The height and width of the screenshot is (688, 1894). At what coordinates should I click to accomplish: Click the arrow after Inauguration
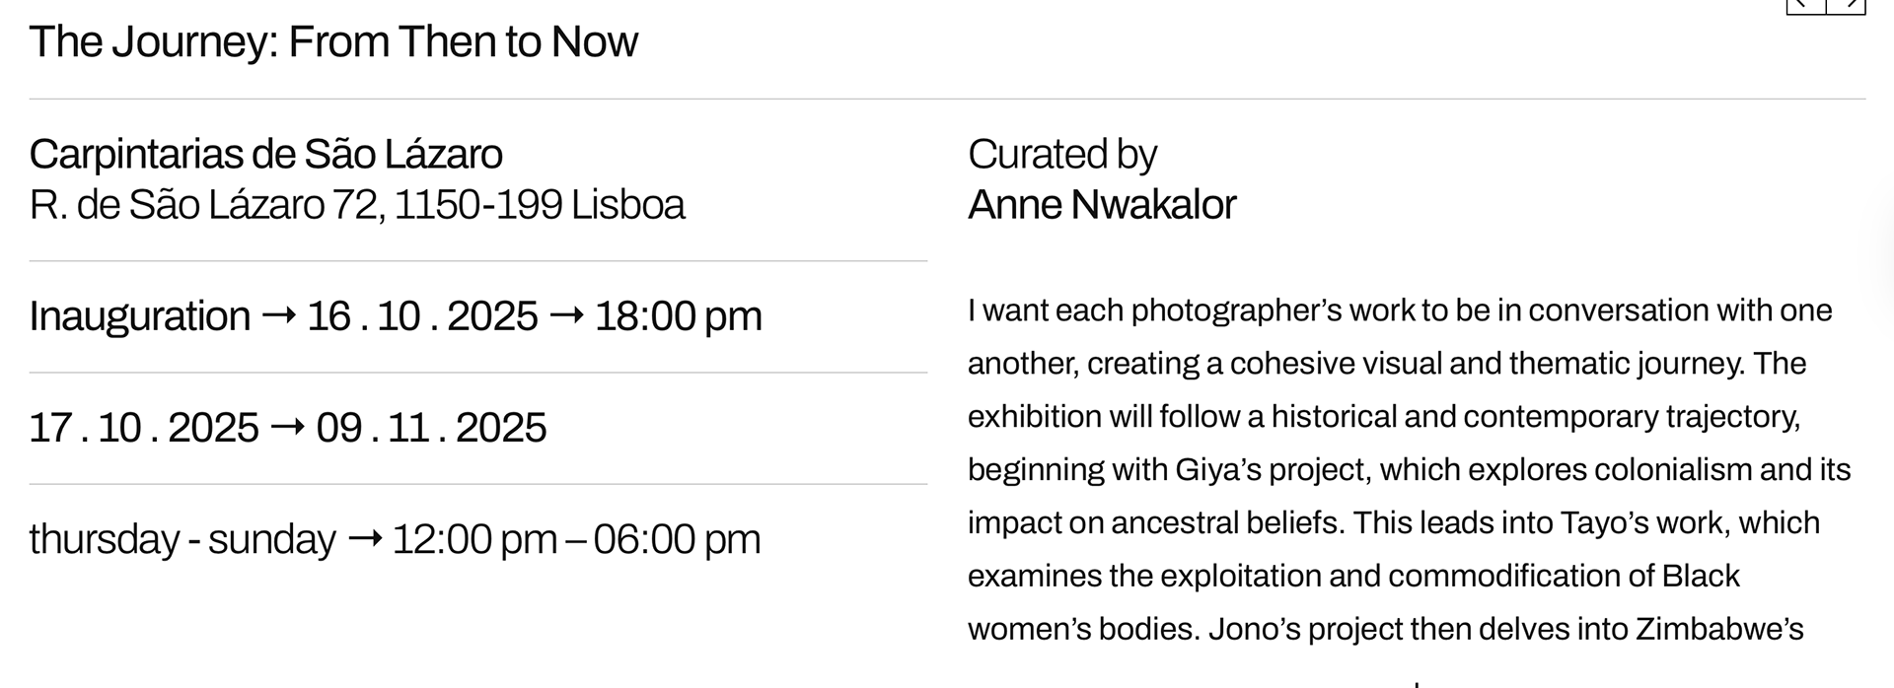[x=279, y=316]
